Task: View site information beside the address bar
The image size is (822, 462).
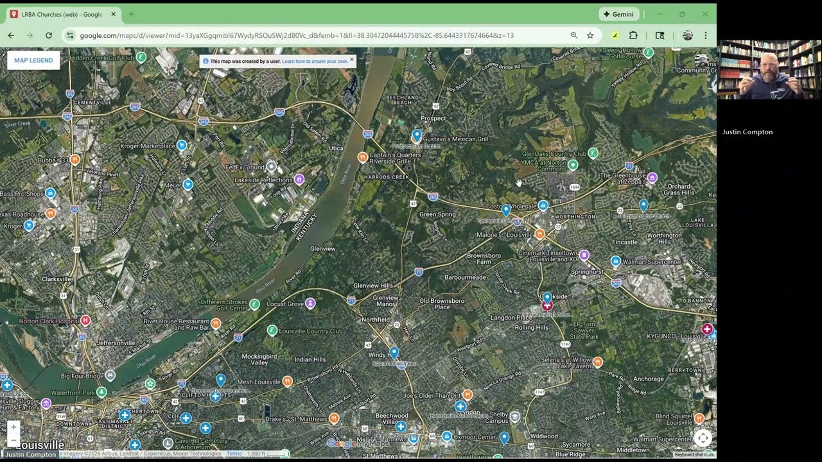Action: 70,35
